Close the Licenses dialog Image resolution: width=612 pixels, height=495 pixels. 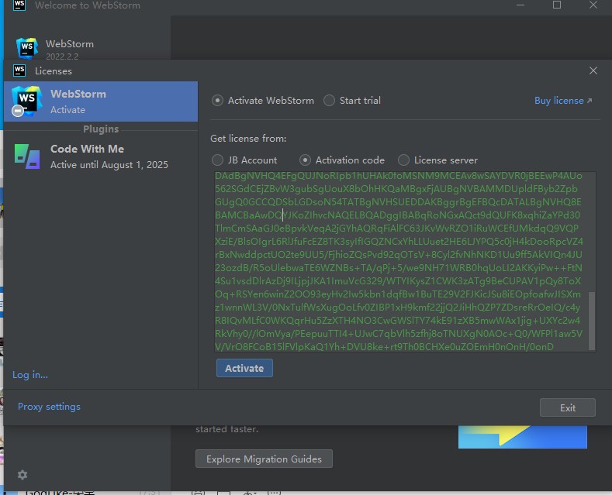[x=593, y=70]
